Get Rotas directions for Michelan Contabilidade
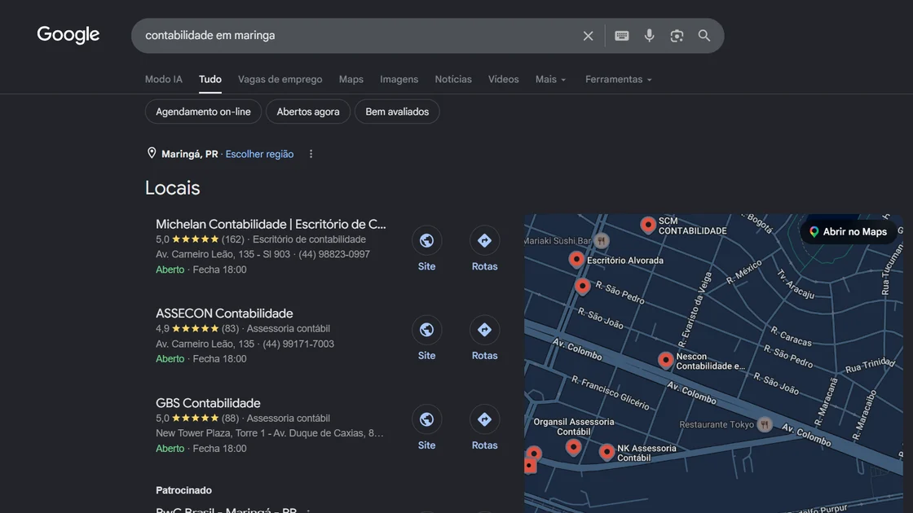Image resolution: width=913 pixels, height=513 pixels. [x=484, y=240]
